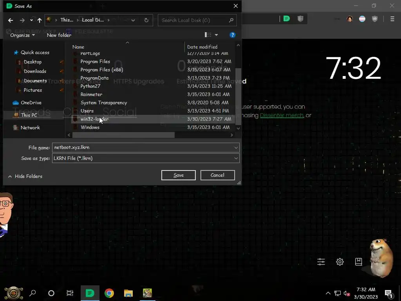Sort by Date modified column header

202,47
